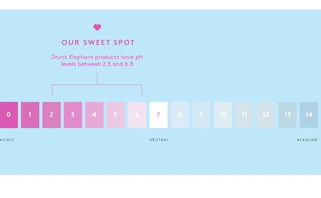This screenshot has width=321, height=198.
Task: Click the pH 8 light blue square
Action: click(x=180, y=115)
